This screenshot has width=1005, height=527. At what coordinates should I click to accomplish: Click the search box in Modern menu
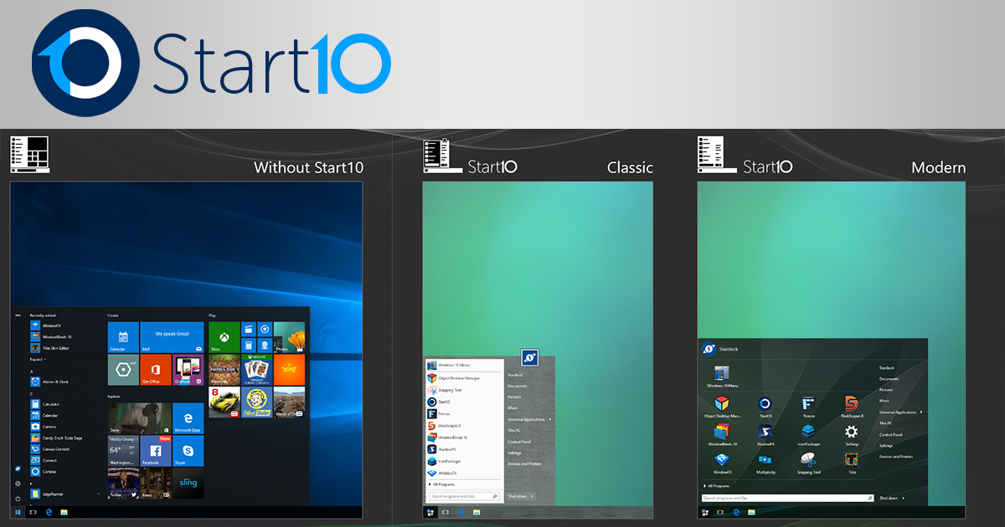[783, 498]
